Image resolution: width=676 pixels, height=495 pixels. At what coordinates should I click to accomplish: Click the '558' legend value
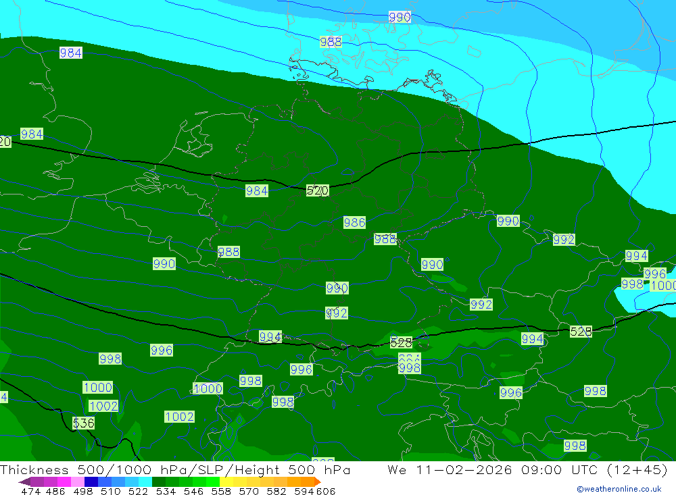pos(221,491)
